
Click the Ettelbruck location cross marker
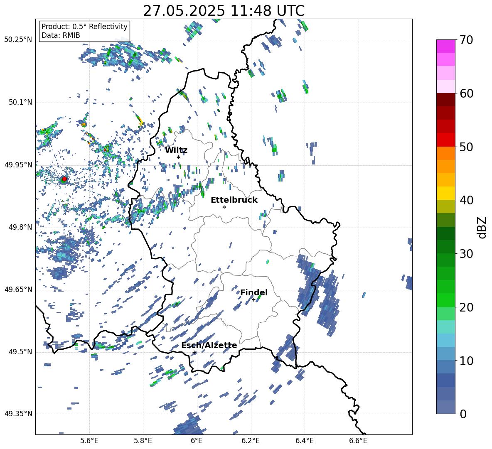click(224, 207)
